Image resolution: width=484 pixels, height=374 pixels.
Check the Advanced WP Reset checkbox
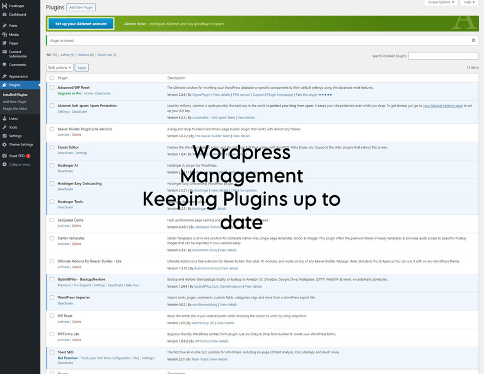52,88
